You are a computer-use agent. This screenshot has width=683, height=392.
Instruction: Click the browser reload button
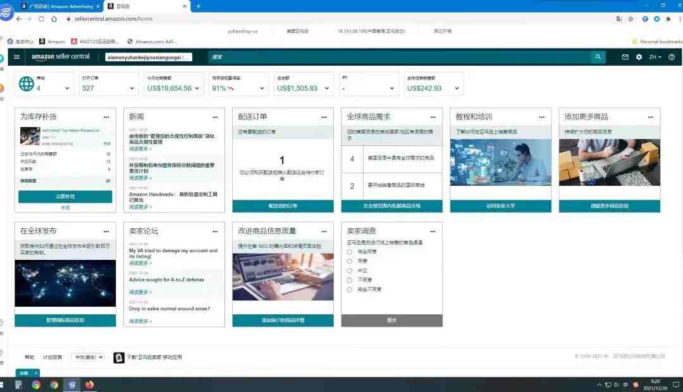41,19
